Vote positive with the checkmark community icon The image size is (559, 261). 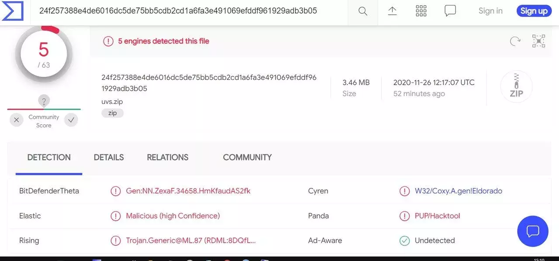tap(71, 120)
